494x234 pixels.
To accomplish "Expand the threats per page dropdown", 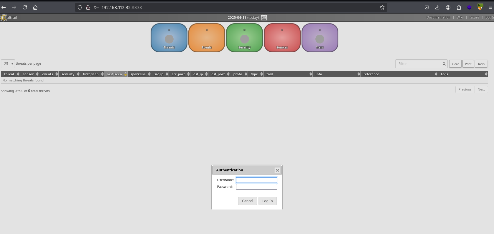I will (8, 64).
